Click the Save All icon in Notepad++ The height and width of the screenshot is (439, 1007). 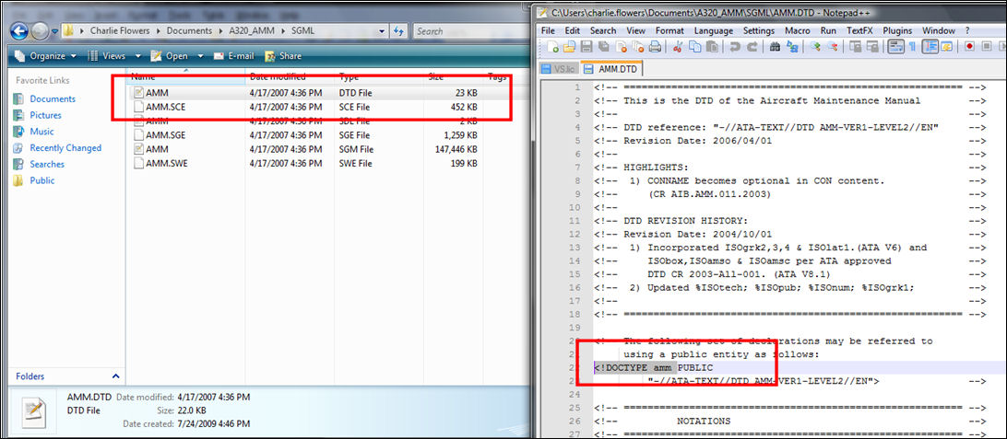point(604,47)
